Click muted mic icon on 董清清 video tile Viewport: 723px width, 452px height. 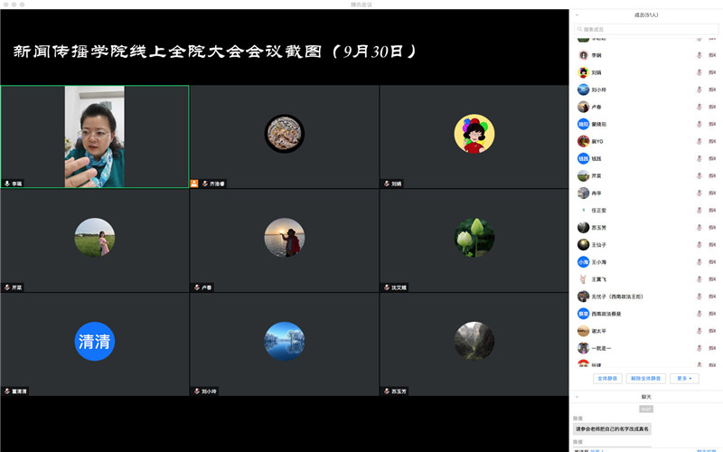pyautogui.click(x=7, y=391)
